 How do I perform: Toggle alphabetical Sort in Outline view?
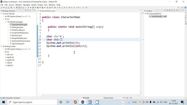coord(167,10)
